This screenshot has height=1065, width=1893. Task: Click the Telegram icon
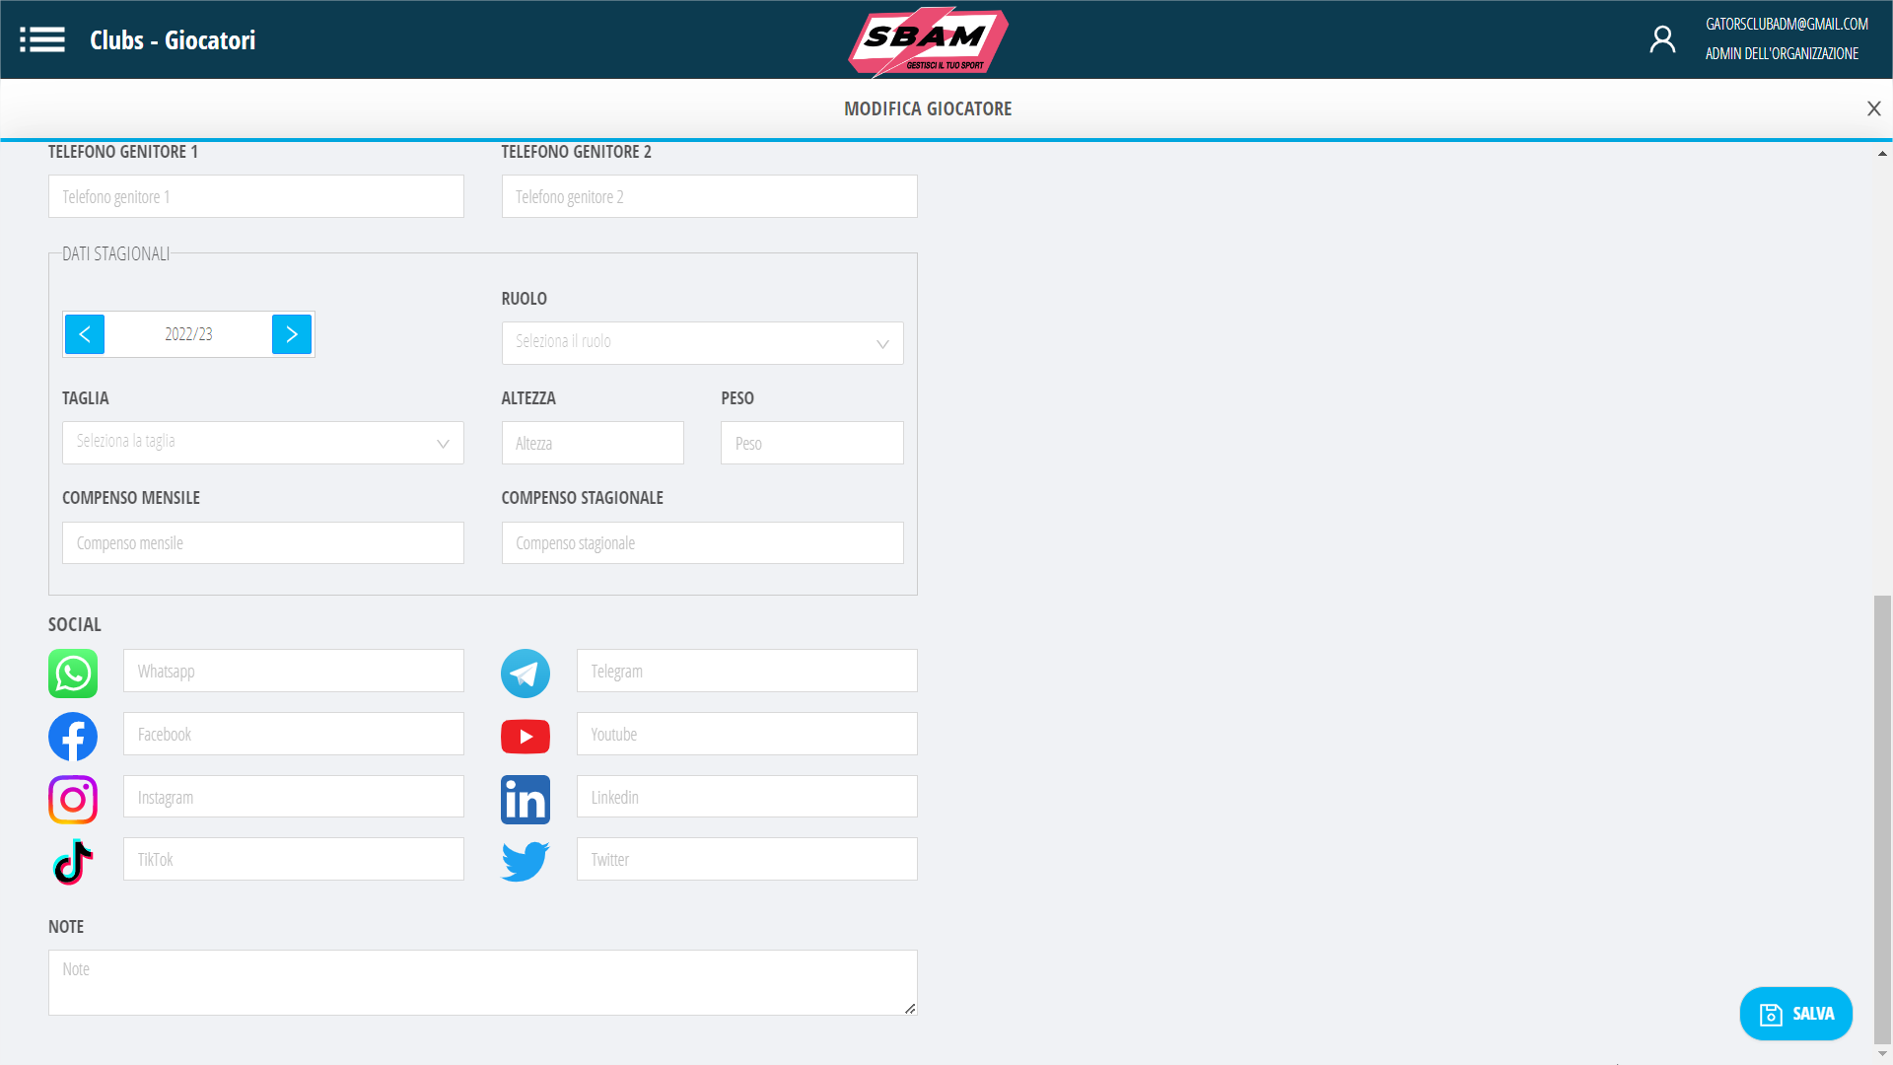[x=526, y=674]
